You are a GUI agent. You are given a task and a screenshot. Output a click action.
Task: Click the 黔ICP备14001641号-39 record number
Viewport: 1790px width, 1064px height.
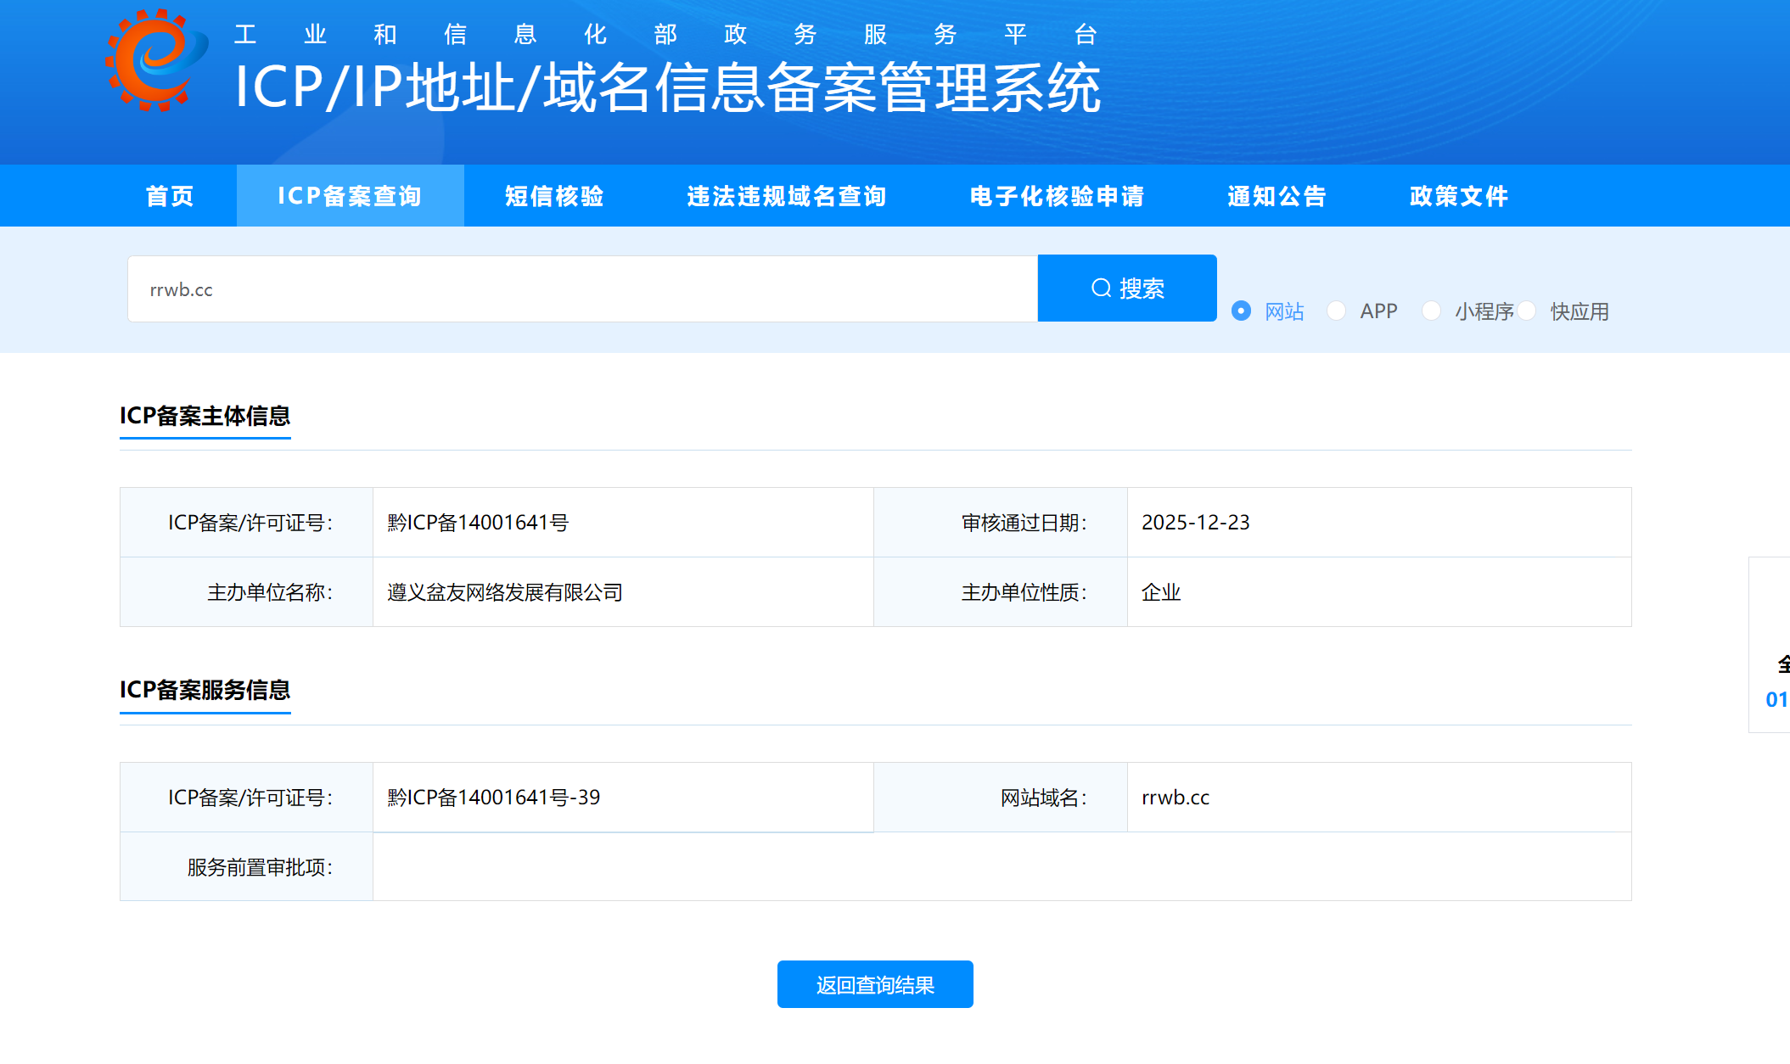pos(493,798)
